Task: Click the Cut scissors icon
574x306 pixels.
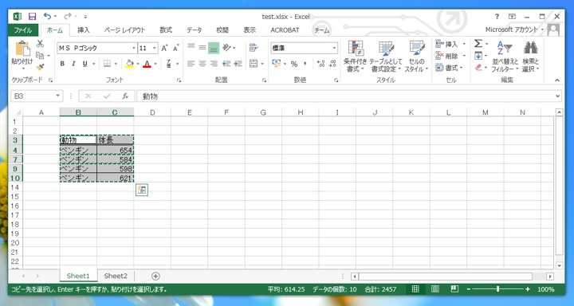Action: coord(40,44)
